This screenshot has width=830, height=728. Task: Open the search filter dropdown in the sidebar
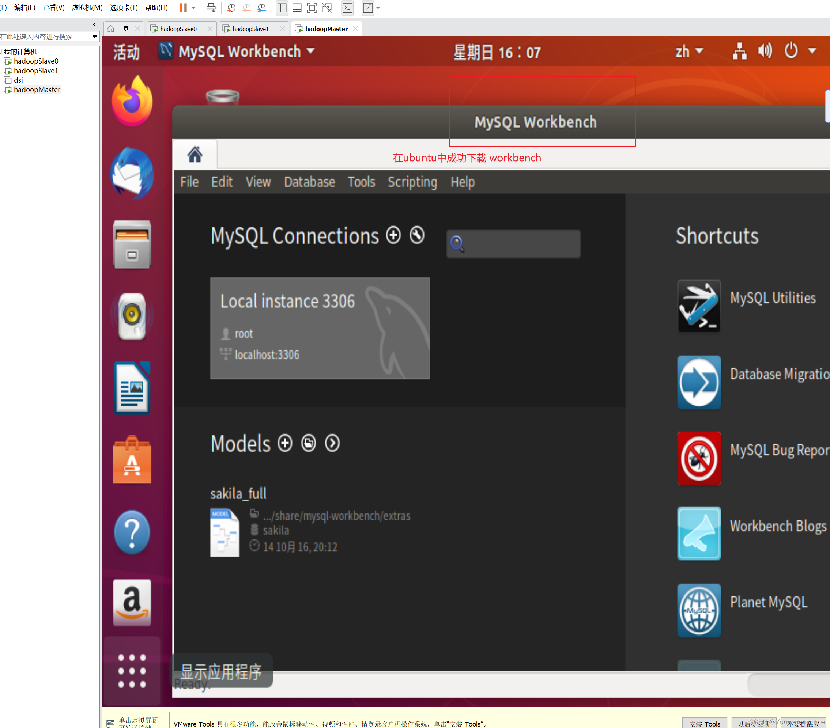tap(95, 37)
